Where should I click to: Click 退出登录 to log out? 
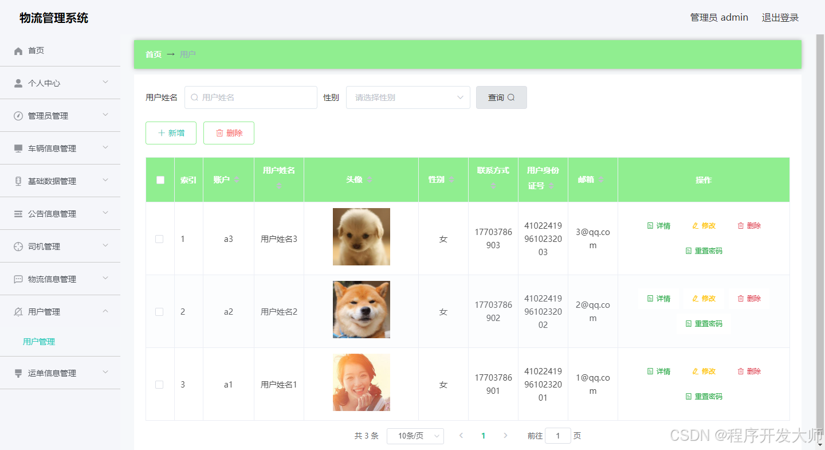click(x=780, y=18)
